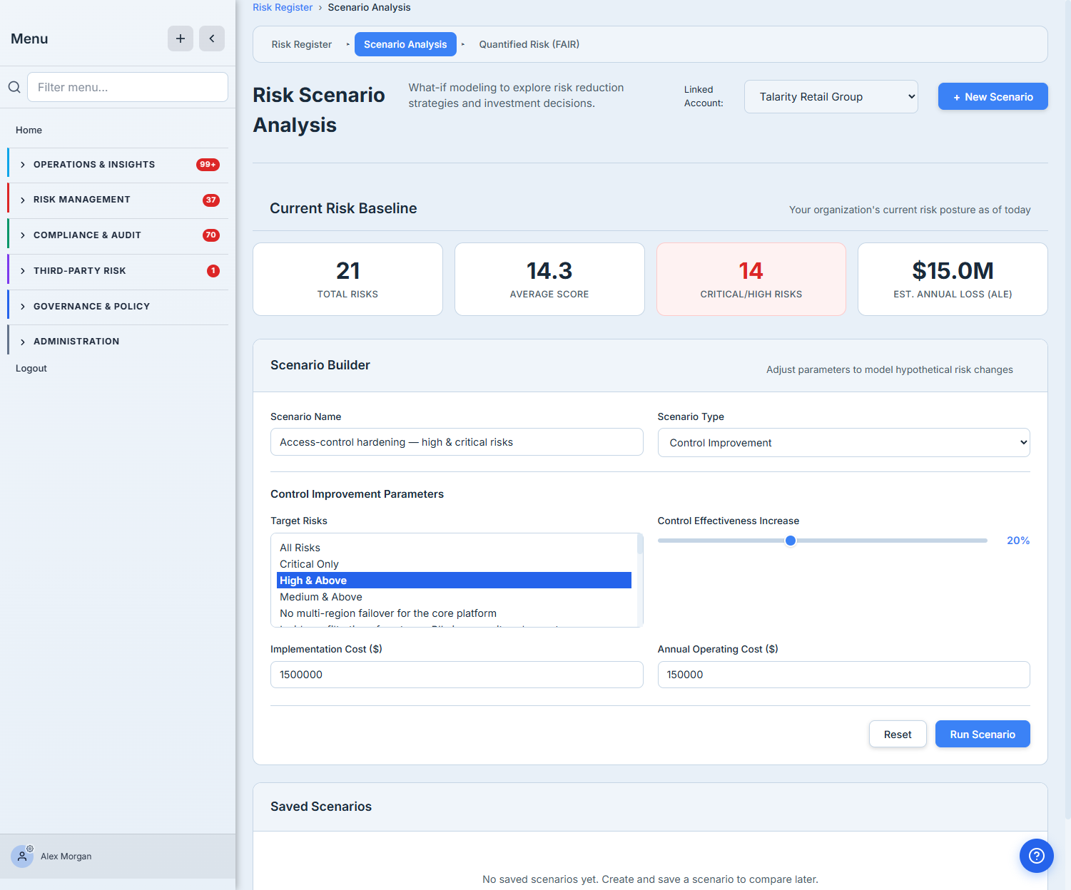Expand Compliance & Audit menu chevron
1071x890 pixels.
(23, 235)
